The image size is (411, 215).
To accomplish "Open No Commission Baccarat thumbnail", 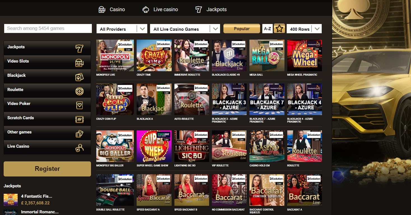I will click(x=229, y=190).
